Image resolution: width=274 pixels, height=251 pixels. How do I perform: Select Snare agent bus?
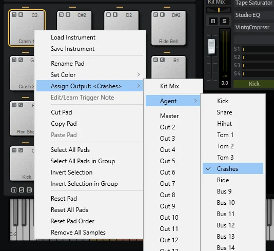233,112
